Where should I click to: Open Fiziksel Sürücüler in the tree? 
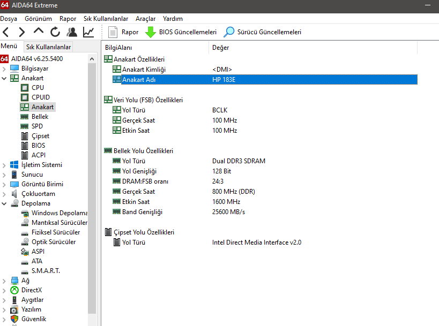[56, 232]
